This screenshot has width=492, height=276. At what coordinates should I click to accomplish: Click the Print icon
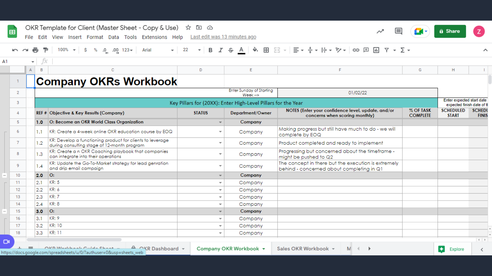point(35,50)
